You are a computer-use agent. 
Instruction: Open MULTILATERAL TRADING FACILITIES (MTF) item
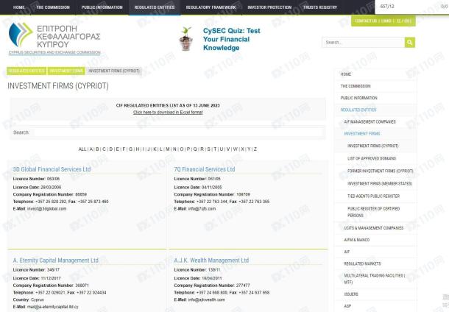click(x=375, y=279)
